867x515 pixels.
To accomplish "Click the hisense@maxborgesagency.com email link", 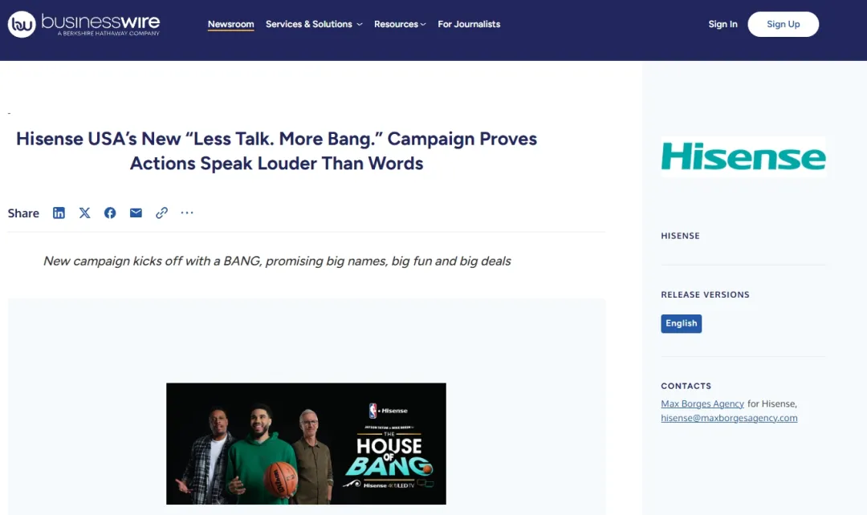I will (729, 418).
